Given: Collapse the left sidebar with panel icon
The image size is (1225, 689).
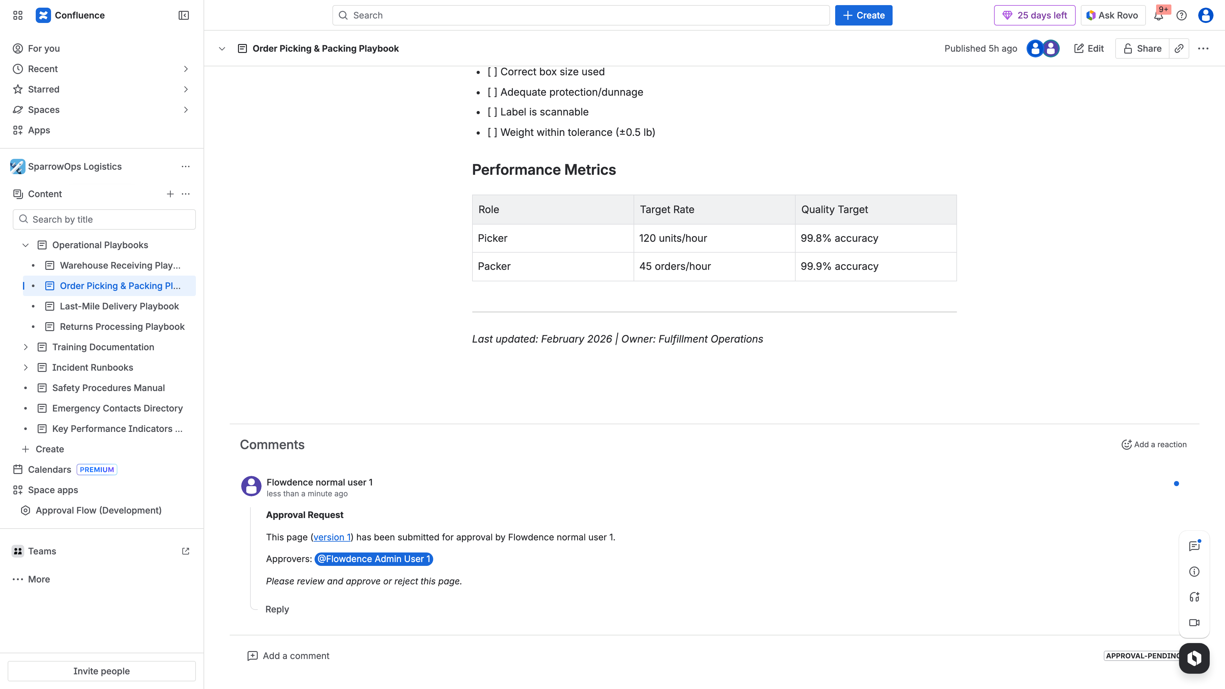Looking at the screenshot, I should click(x=183, y=15).
